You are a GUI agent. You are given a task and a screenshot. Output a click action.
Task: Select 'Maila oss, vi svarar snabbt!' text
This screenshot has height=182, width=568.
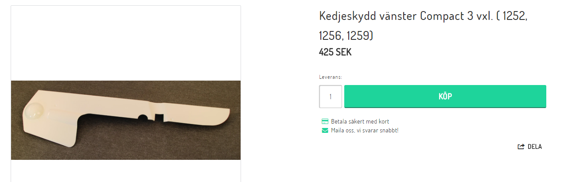[365, 130]
